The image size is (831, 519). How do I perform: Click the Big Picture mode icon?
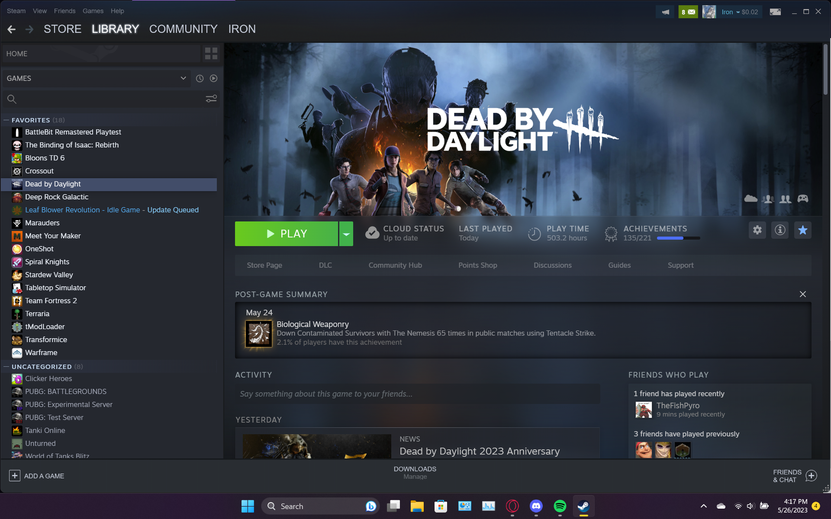[775, 12]
